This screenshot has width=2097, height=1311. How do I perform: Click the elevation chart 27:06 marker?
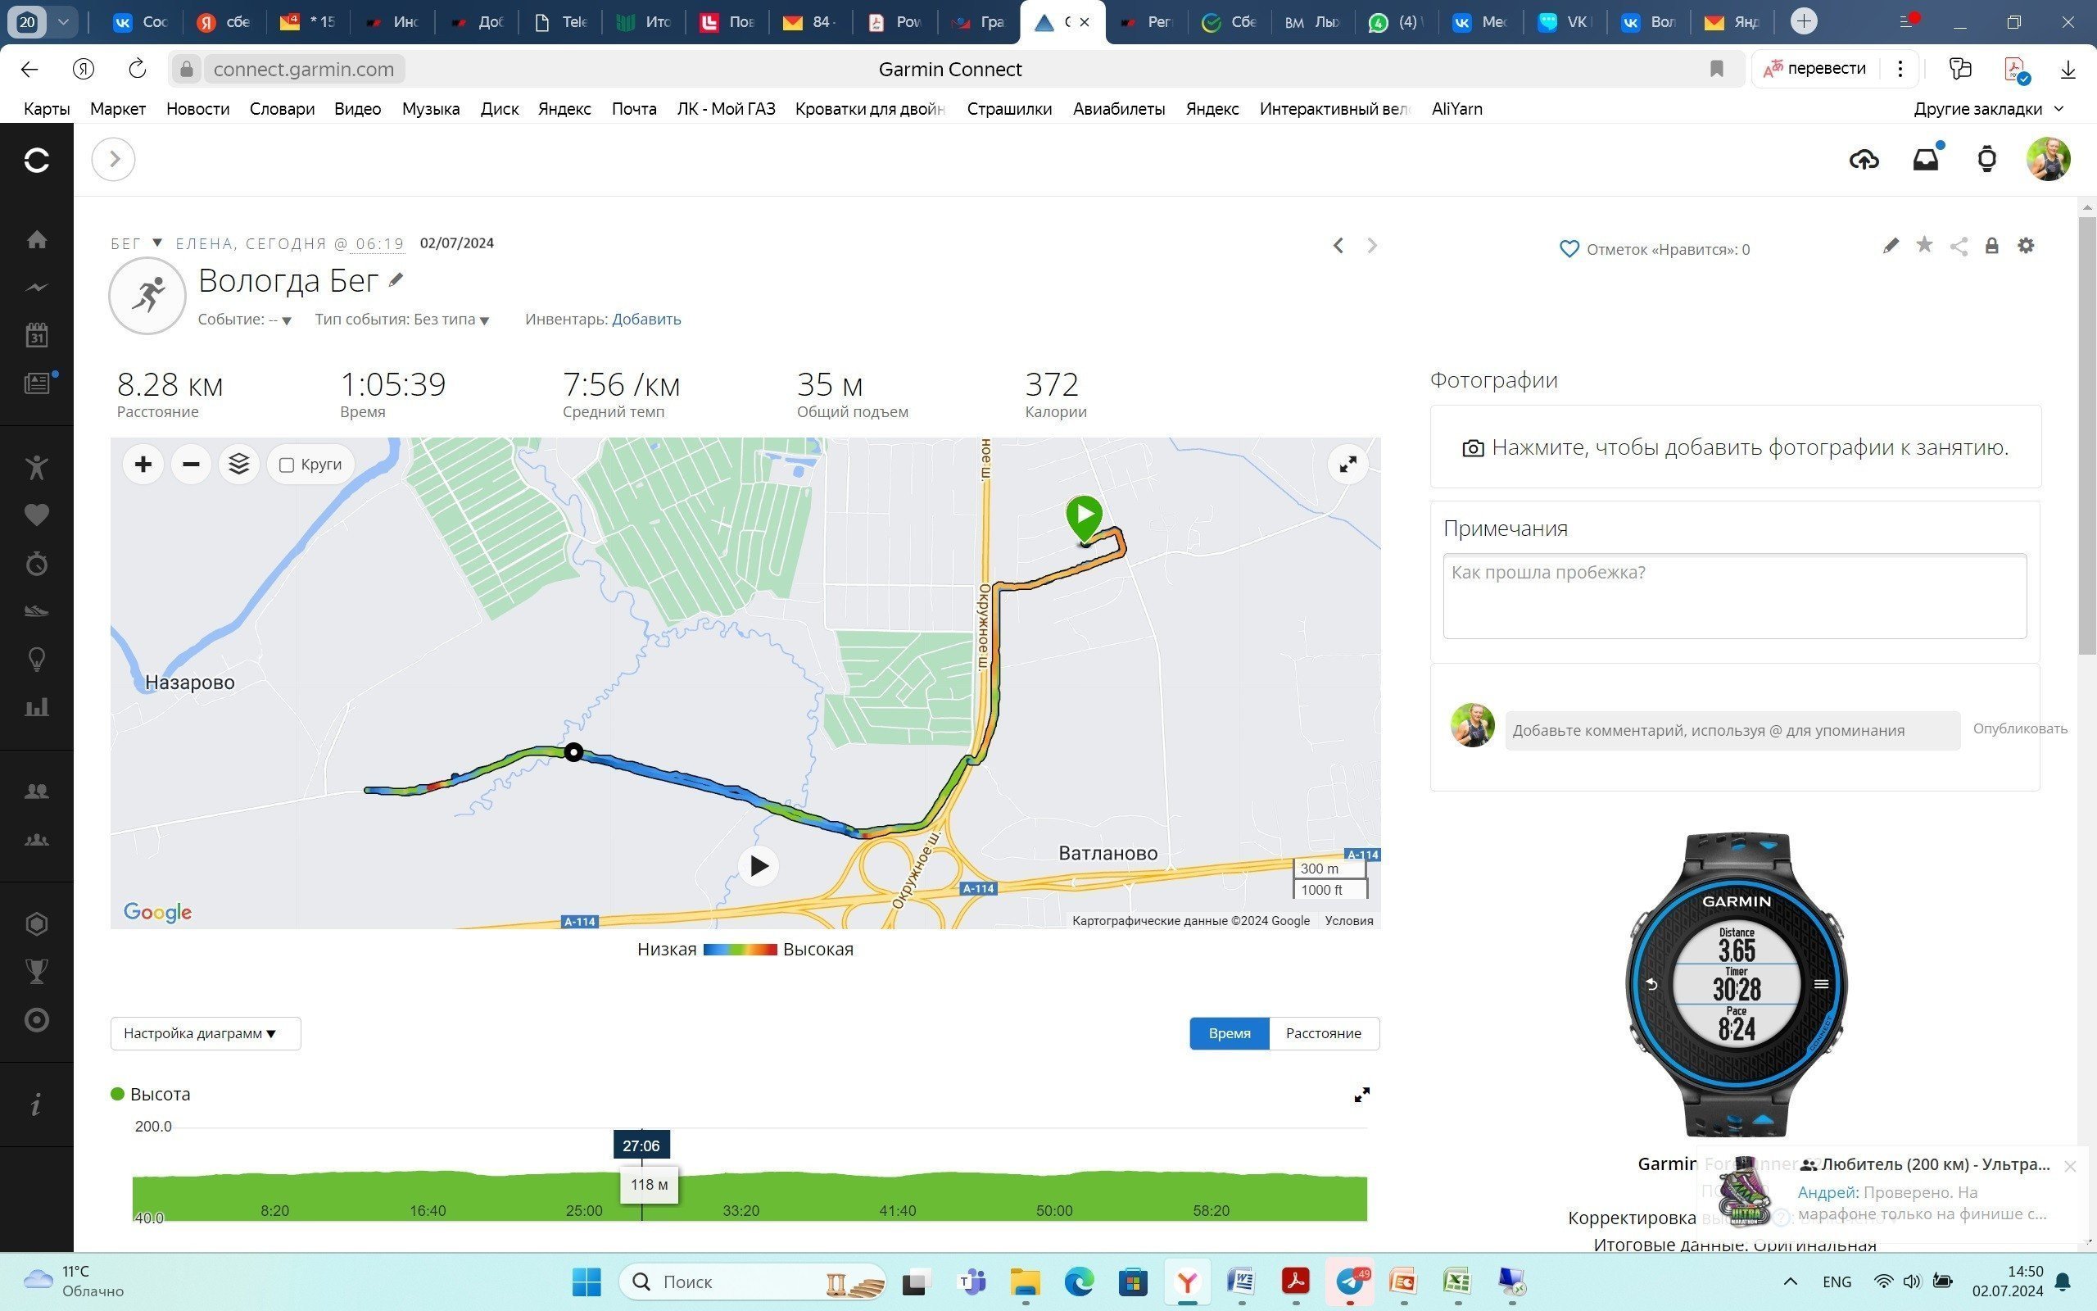point(641,1145)
